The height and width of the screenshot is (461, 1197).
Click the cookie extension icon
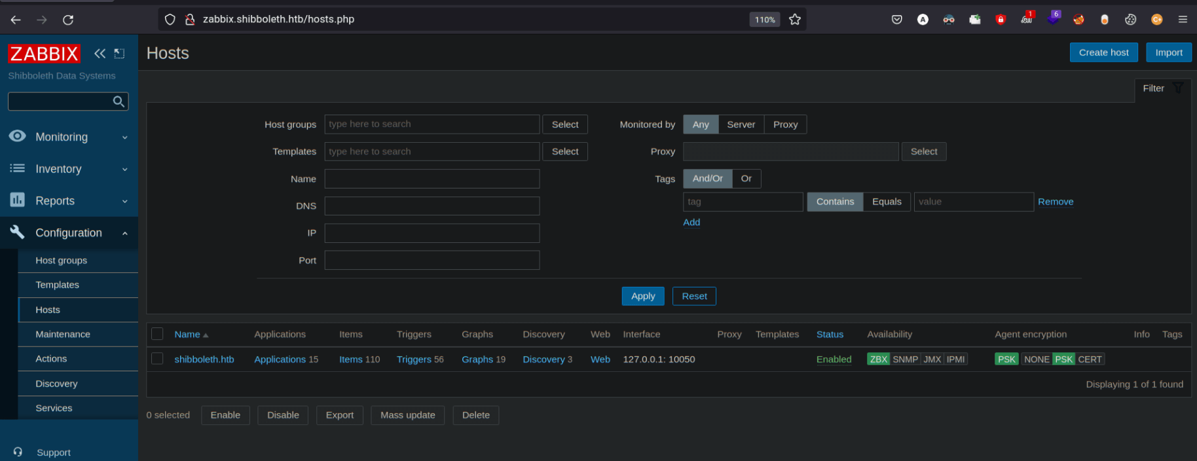tap(1130, 20)
